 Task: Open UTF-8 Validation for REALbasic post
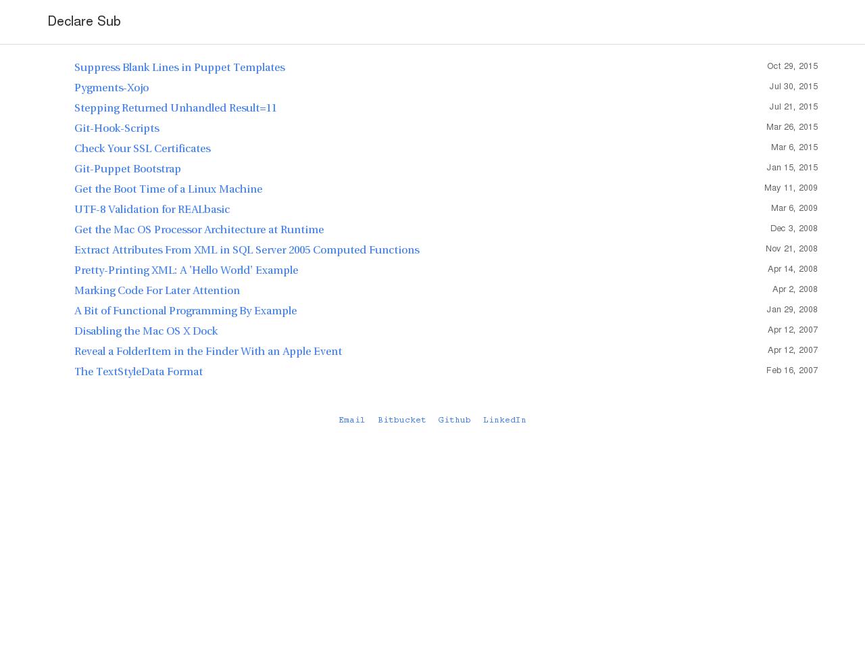pos(152,210)
